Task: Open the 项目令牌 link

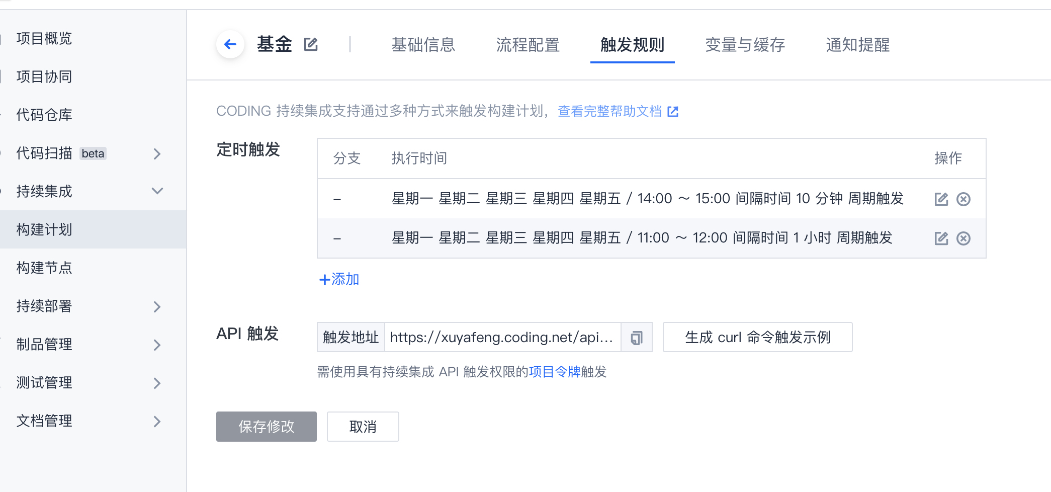Action: pos(555,372)
